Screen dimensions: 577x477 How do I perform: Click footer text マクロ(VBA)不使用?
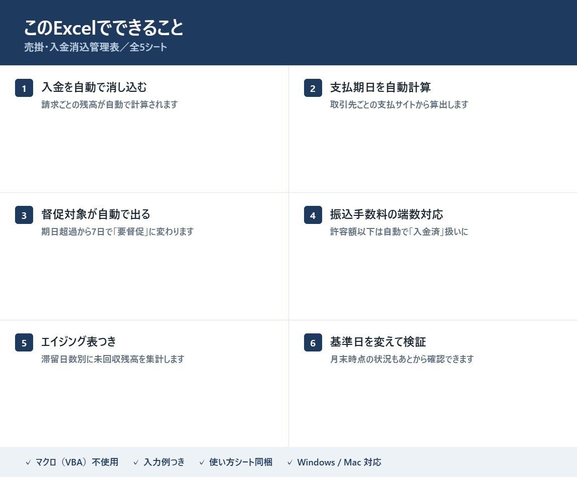click(77, 462)
